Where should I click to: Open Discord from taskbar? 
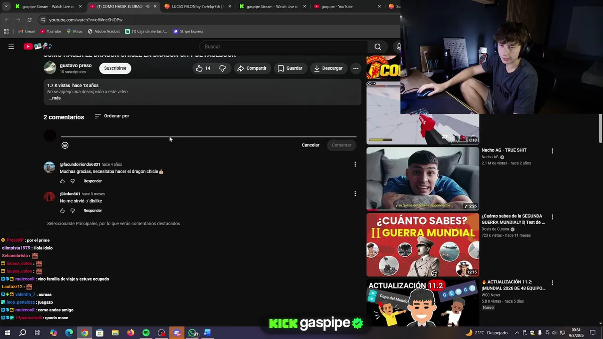coord(177,333)
